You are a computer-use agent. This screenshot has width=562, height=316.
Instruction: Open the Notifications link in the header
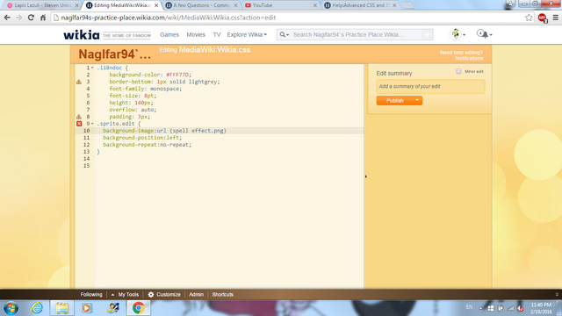click(469, 59)
